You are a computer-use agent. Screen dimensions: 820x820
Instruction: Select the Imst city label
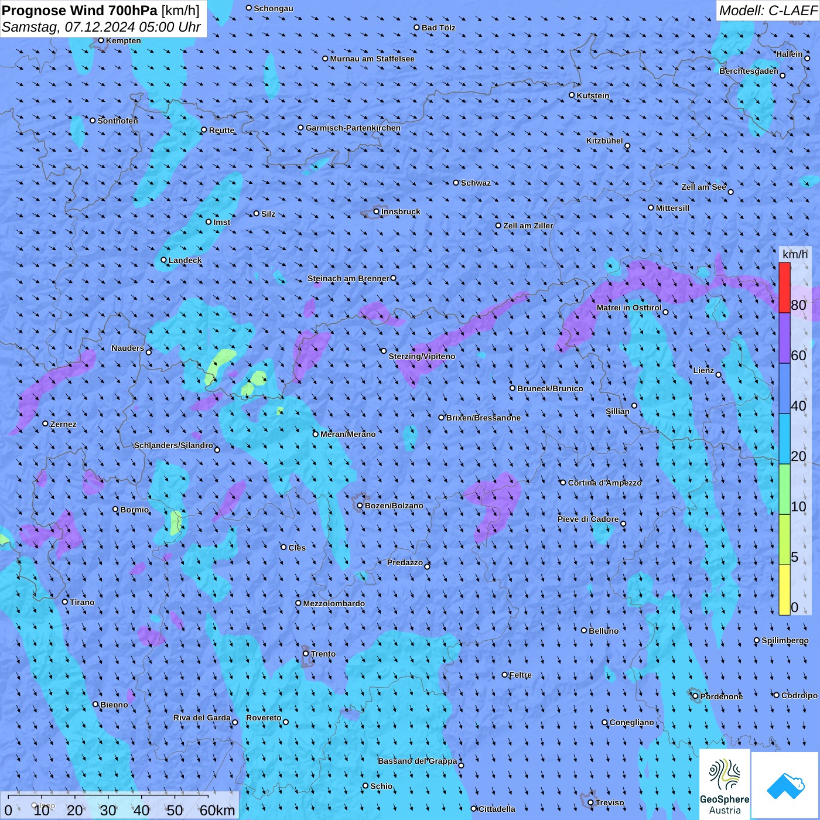tap(221, 222)
